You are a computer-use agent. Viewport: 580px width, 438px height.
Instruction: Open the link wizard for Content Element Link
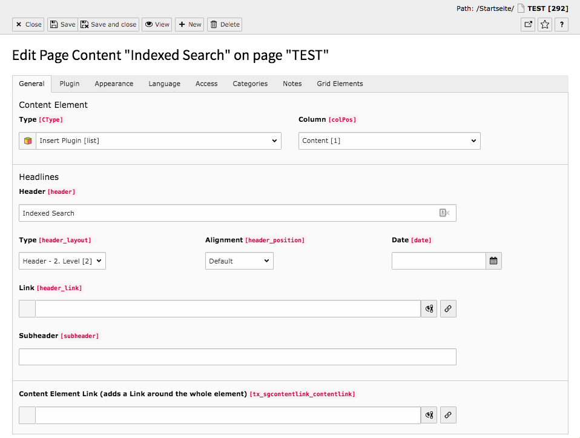(448, 415)
